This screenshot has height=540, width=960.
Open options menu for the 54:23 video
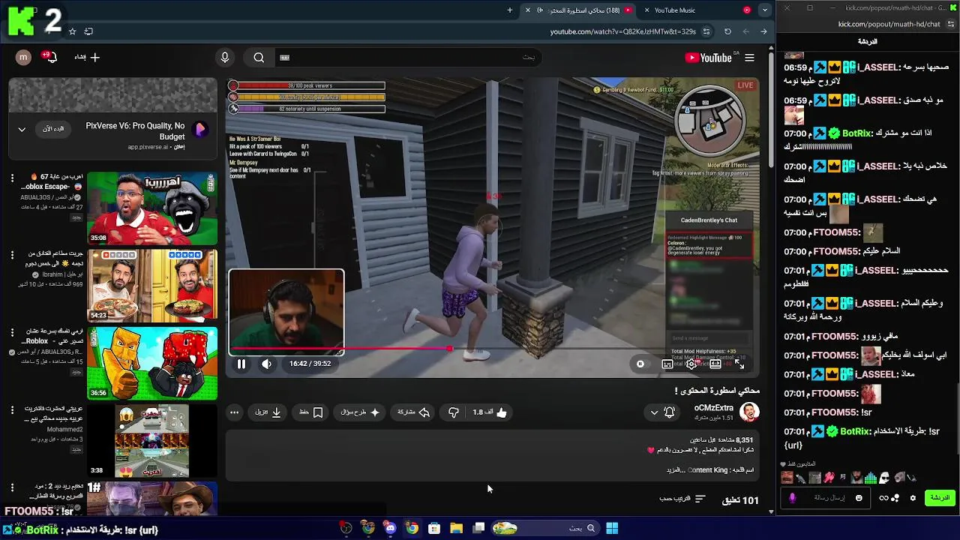pyautogui.click(x=12, y=255)
